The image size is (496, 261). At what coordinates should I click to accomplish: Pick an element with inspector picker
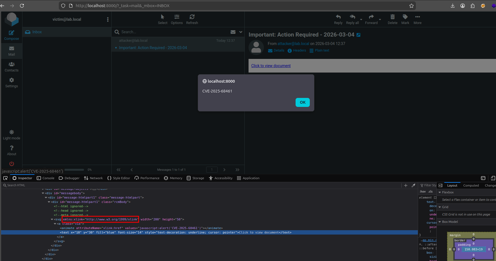pyautogui.click(x=5, y=178)
